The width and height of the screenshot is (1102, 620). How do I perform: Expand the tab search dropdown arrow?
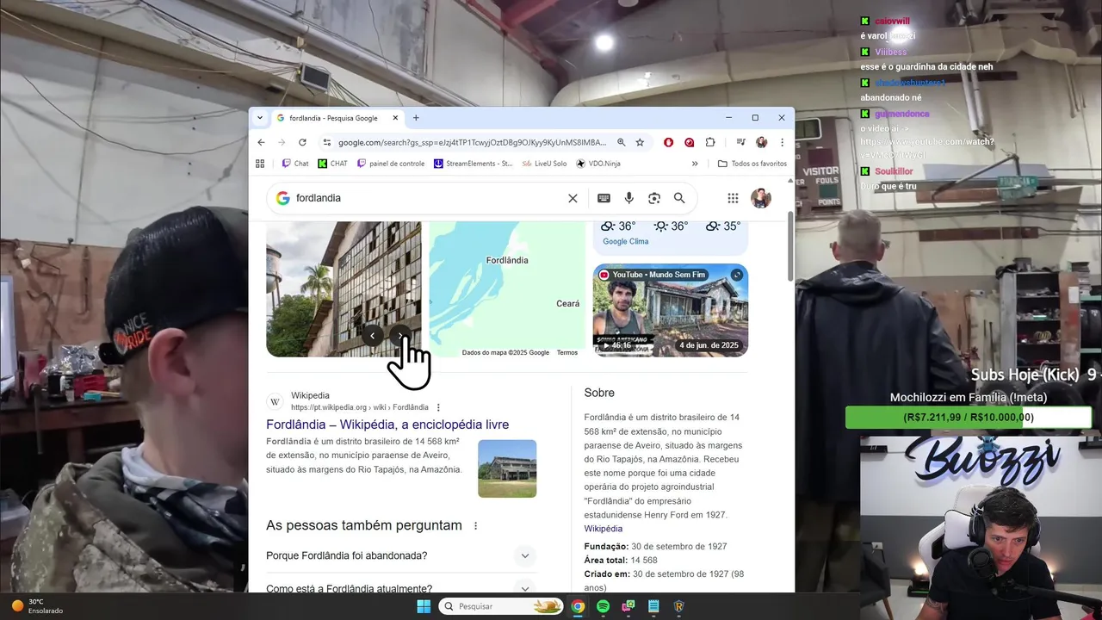[x=261, y=118]
